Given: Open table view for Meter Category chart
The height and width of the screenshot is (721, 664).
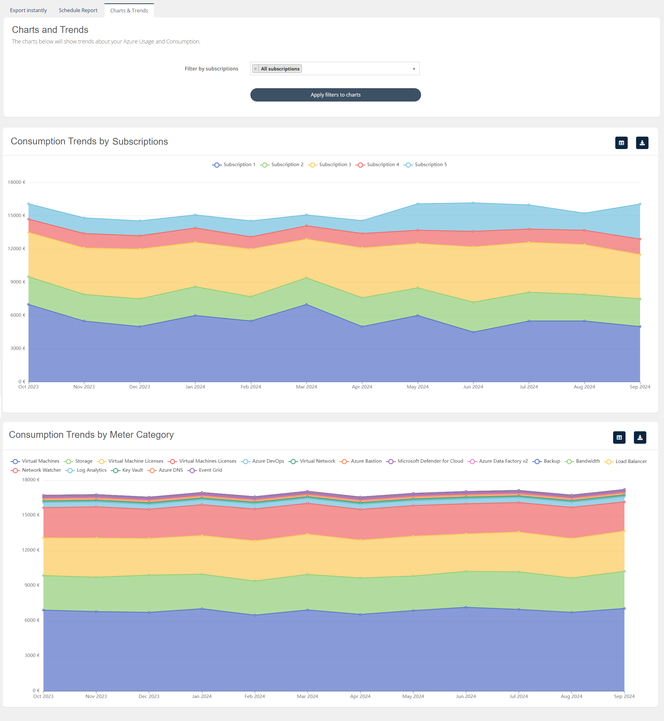Looking at the screenshot, I should click(619, 437).
